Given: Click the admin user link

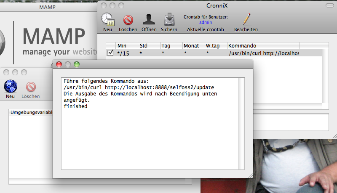Looking at the screenshot, I should pos(206,22).
